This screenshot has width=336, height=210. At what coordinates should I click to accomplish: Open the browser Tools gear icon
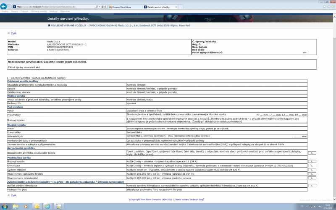[333, 7]
